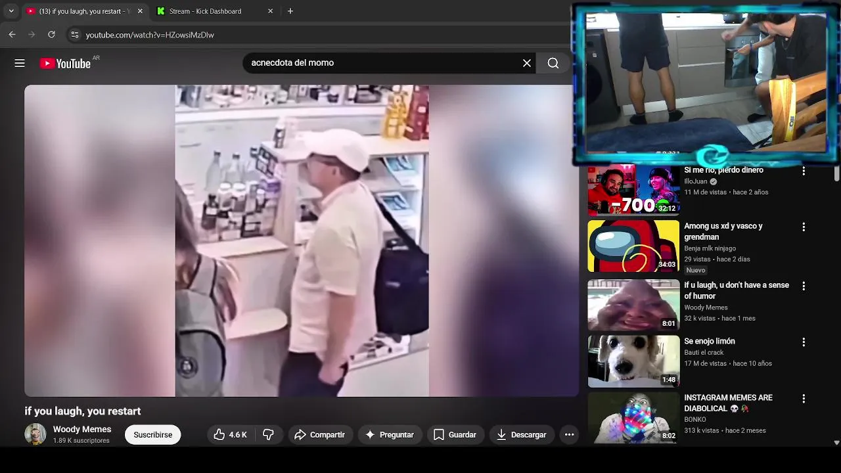The image size is (841, 473).
Task: Click the page vertical scrollbar thumb
Action: [836, 173]
